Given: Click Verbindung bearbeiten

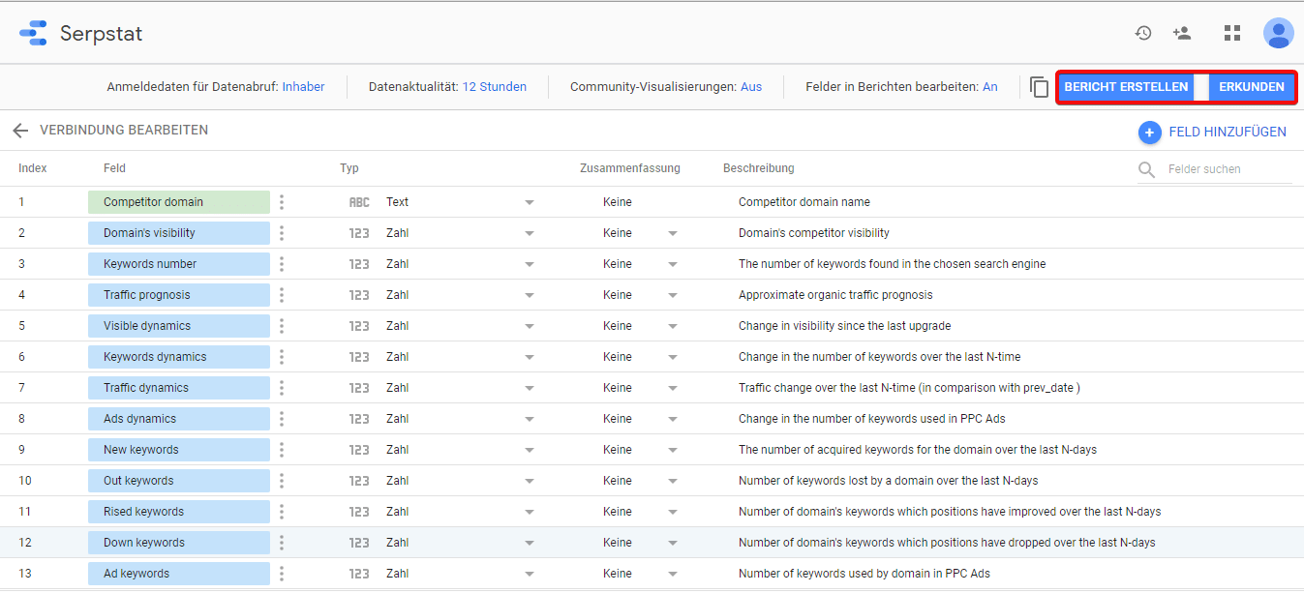Looking at the screenshot, I should click(124, 131).
